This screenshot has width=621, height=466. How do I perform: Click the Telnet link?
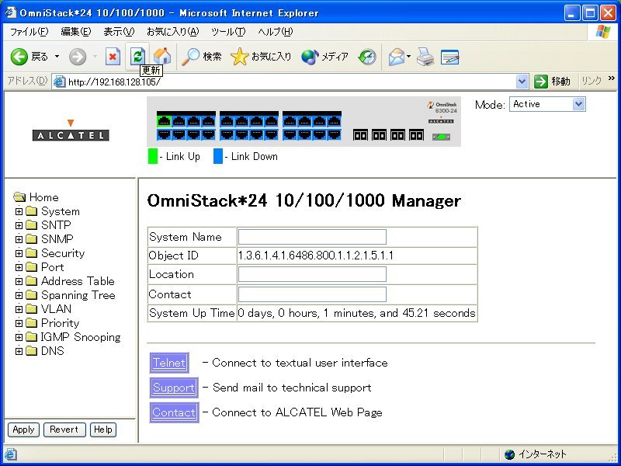(168, 363)
